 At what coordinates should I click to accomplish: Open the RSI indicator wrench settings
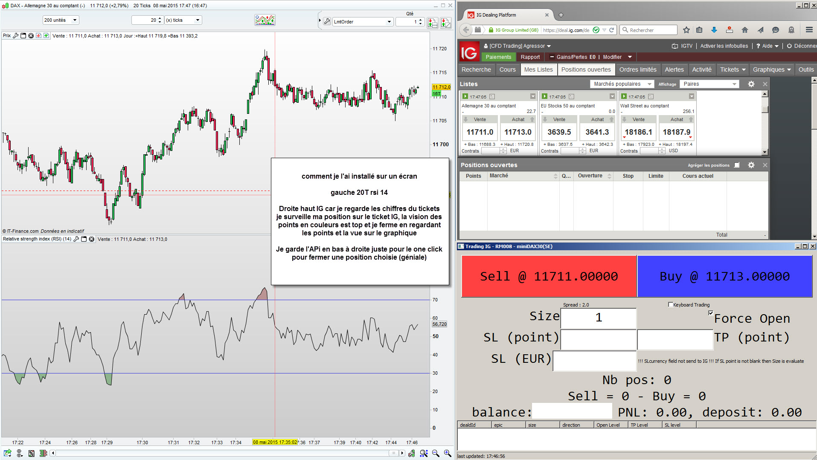(x=76, y=239)
